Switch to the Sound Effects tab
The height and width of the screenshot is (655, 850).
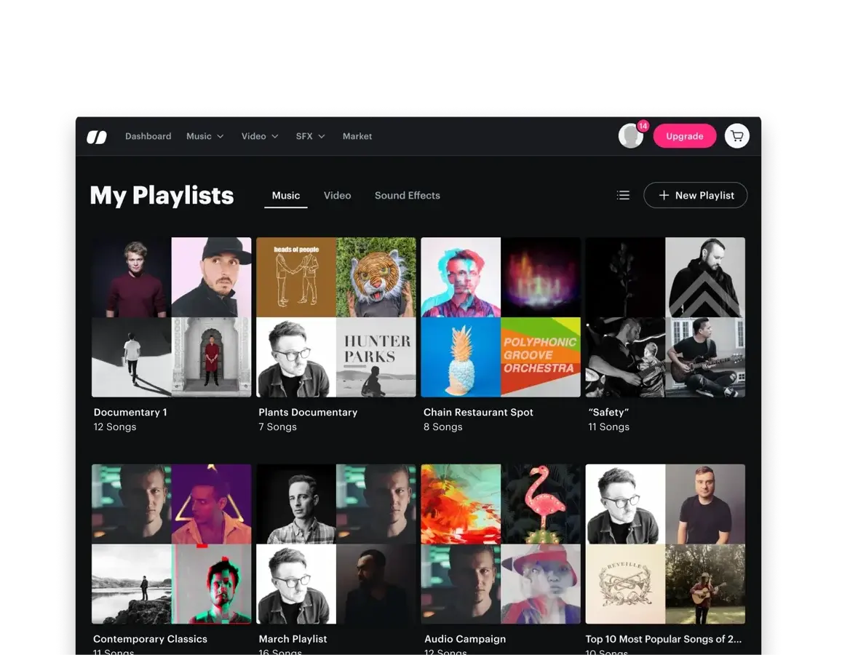pos(407,195)
